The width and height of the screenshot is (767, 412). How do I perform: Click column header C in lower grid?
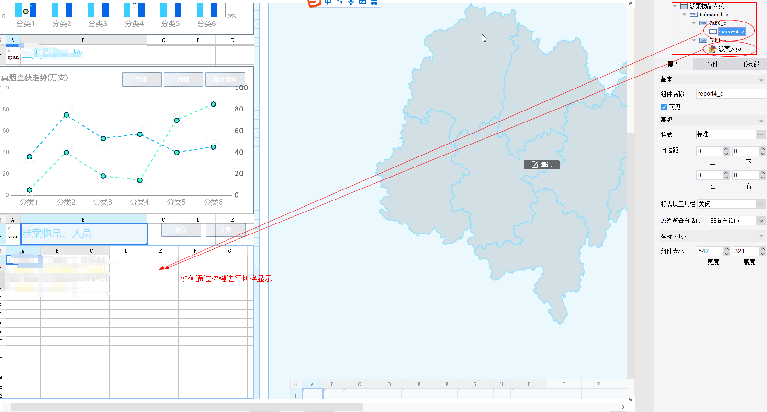(92, 251)
